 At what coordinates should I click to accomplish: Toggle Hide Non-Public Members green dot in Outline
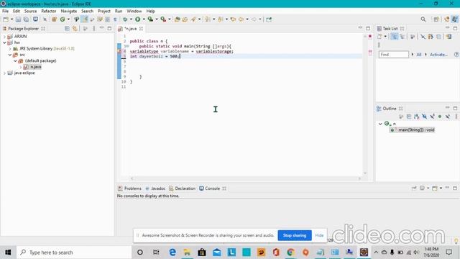click(x=440, y=117)
